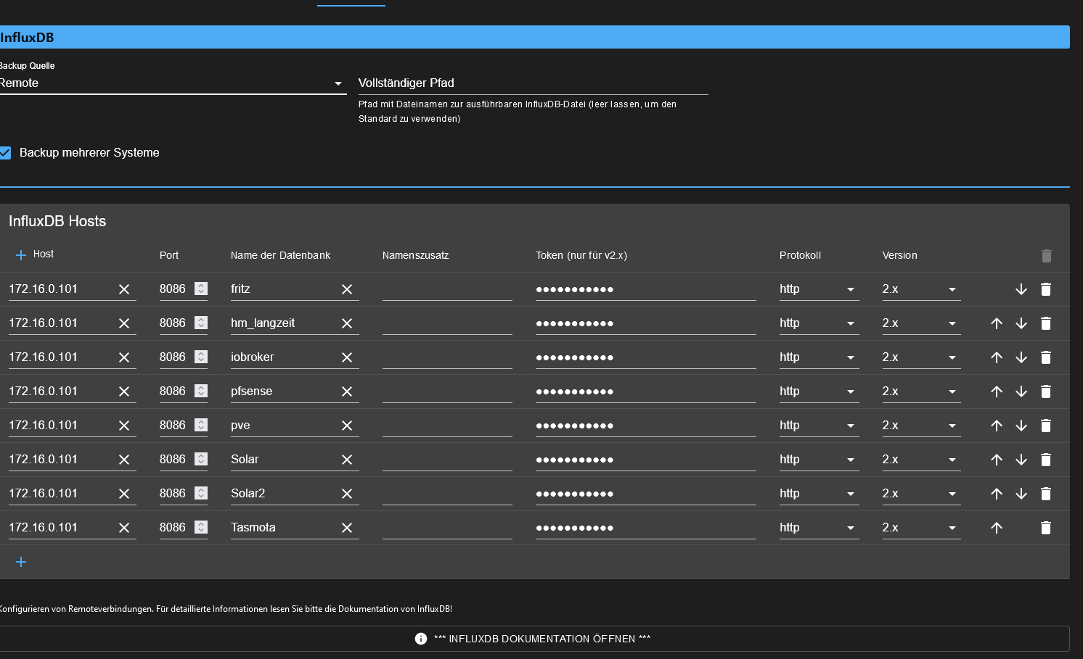Move the Tasmota row up
1083x659 pixels.
[997, 528]
